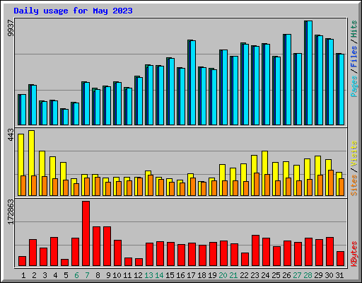Select day label 11 on the x-axis

click(x=127, y=275)
